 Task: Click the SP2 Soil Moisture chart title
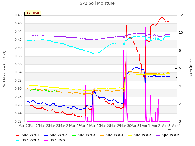click(97, 3)
